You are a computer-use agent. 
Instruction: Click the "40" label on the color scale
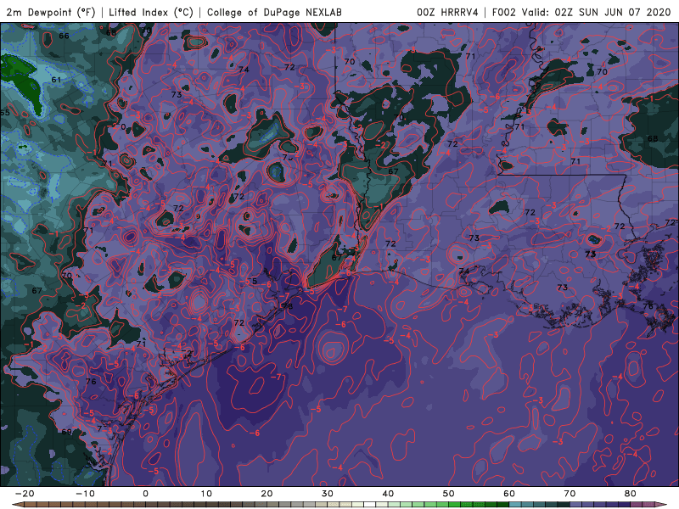pos(388,494)
